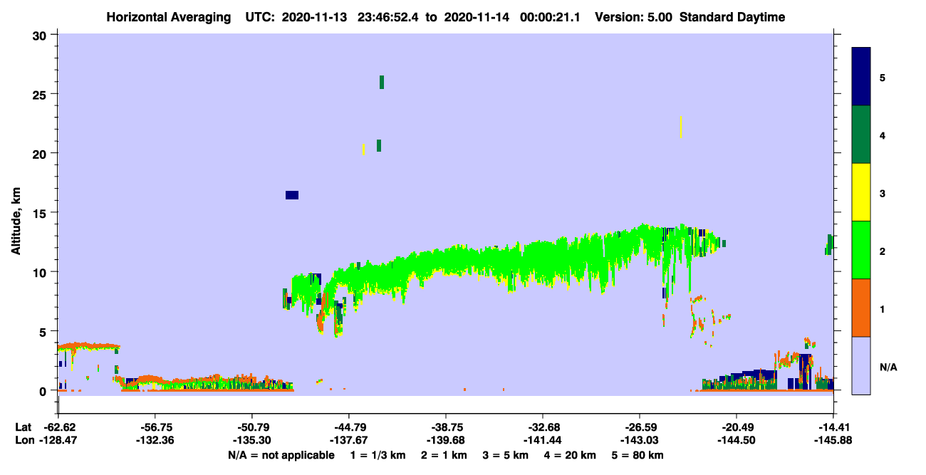Click the dark blue feature near 16 km altitude
The width and height of the screenshot is (926, 475).
292,195
